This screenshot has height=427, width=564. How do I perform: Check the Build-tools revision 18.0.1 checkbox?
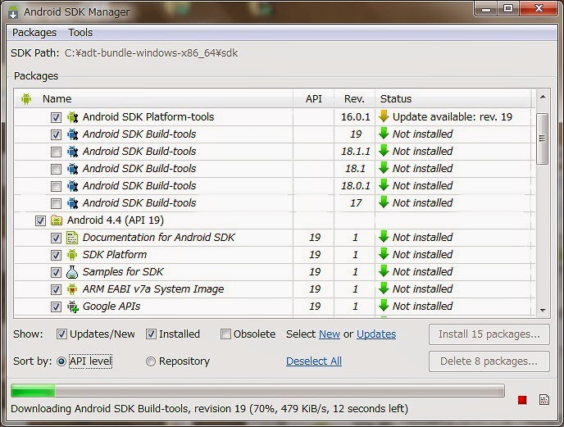(56, 186)
